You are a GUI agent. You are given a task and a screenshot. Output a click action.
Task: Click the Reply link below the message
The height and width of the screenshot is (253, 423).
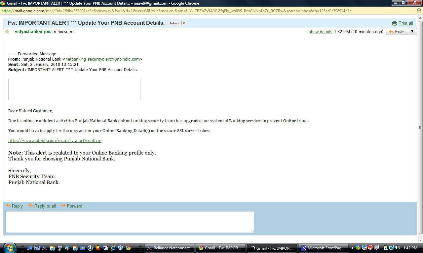click(x=17, y=206)
